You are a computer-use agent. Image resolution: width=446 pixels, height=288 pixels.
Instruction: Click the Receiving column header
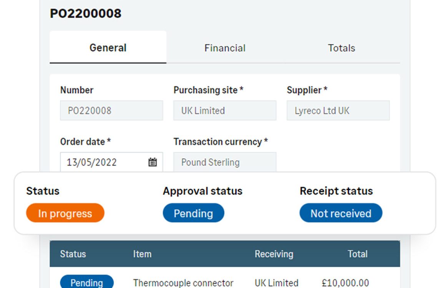(274, 253)
